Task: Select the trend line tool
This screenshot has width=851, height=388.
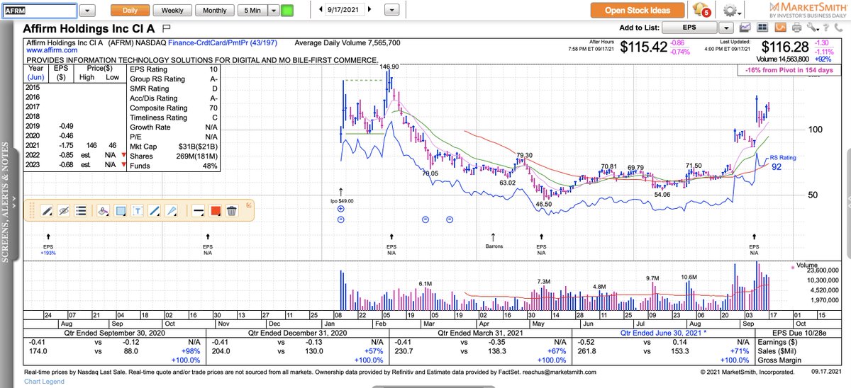Action: 155,210
